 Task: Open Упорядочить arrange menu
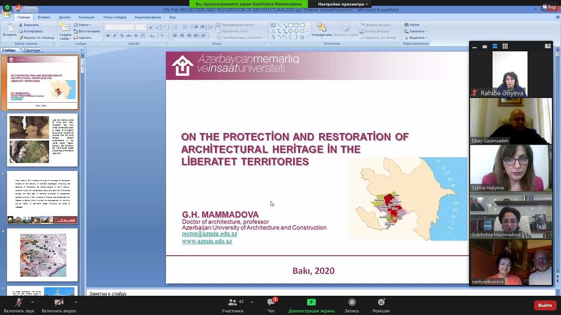coord(322,30)
